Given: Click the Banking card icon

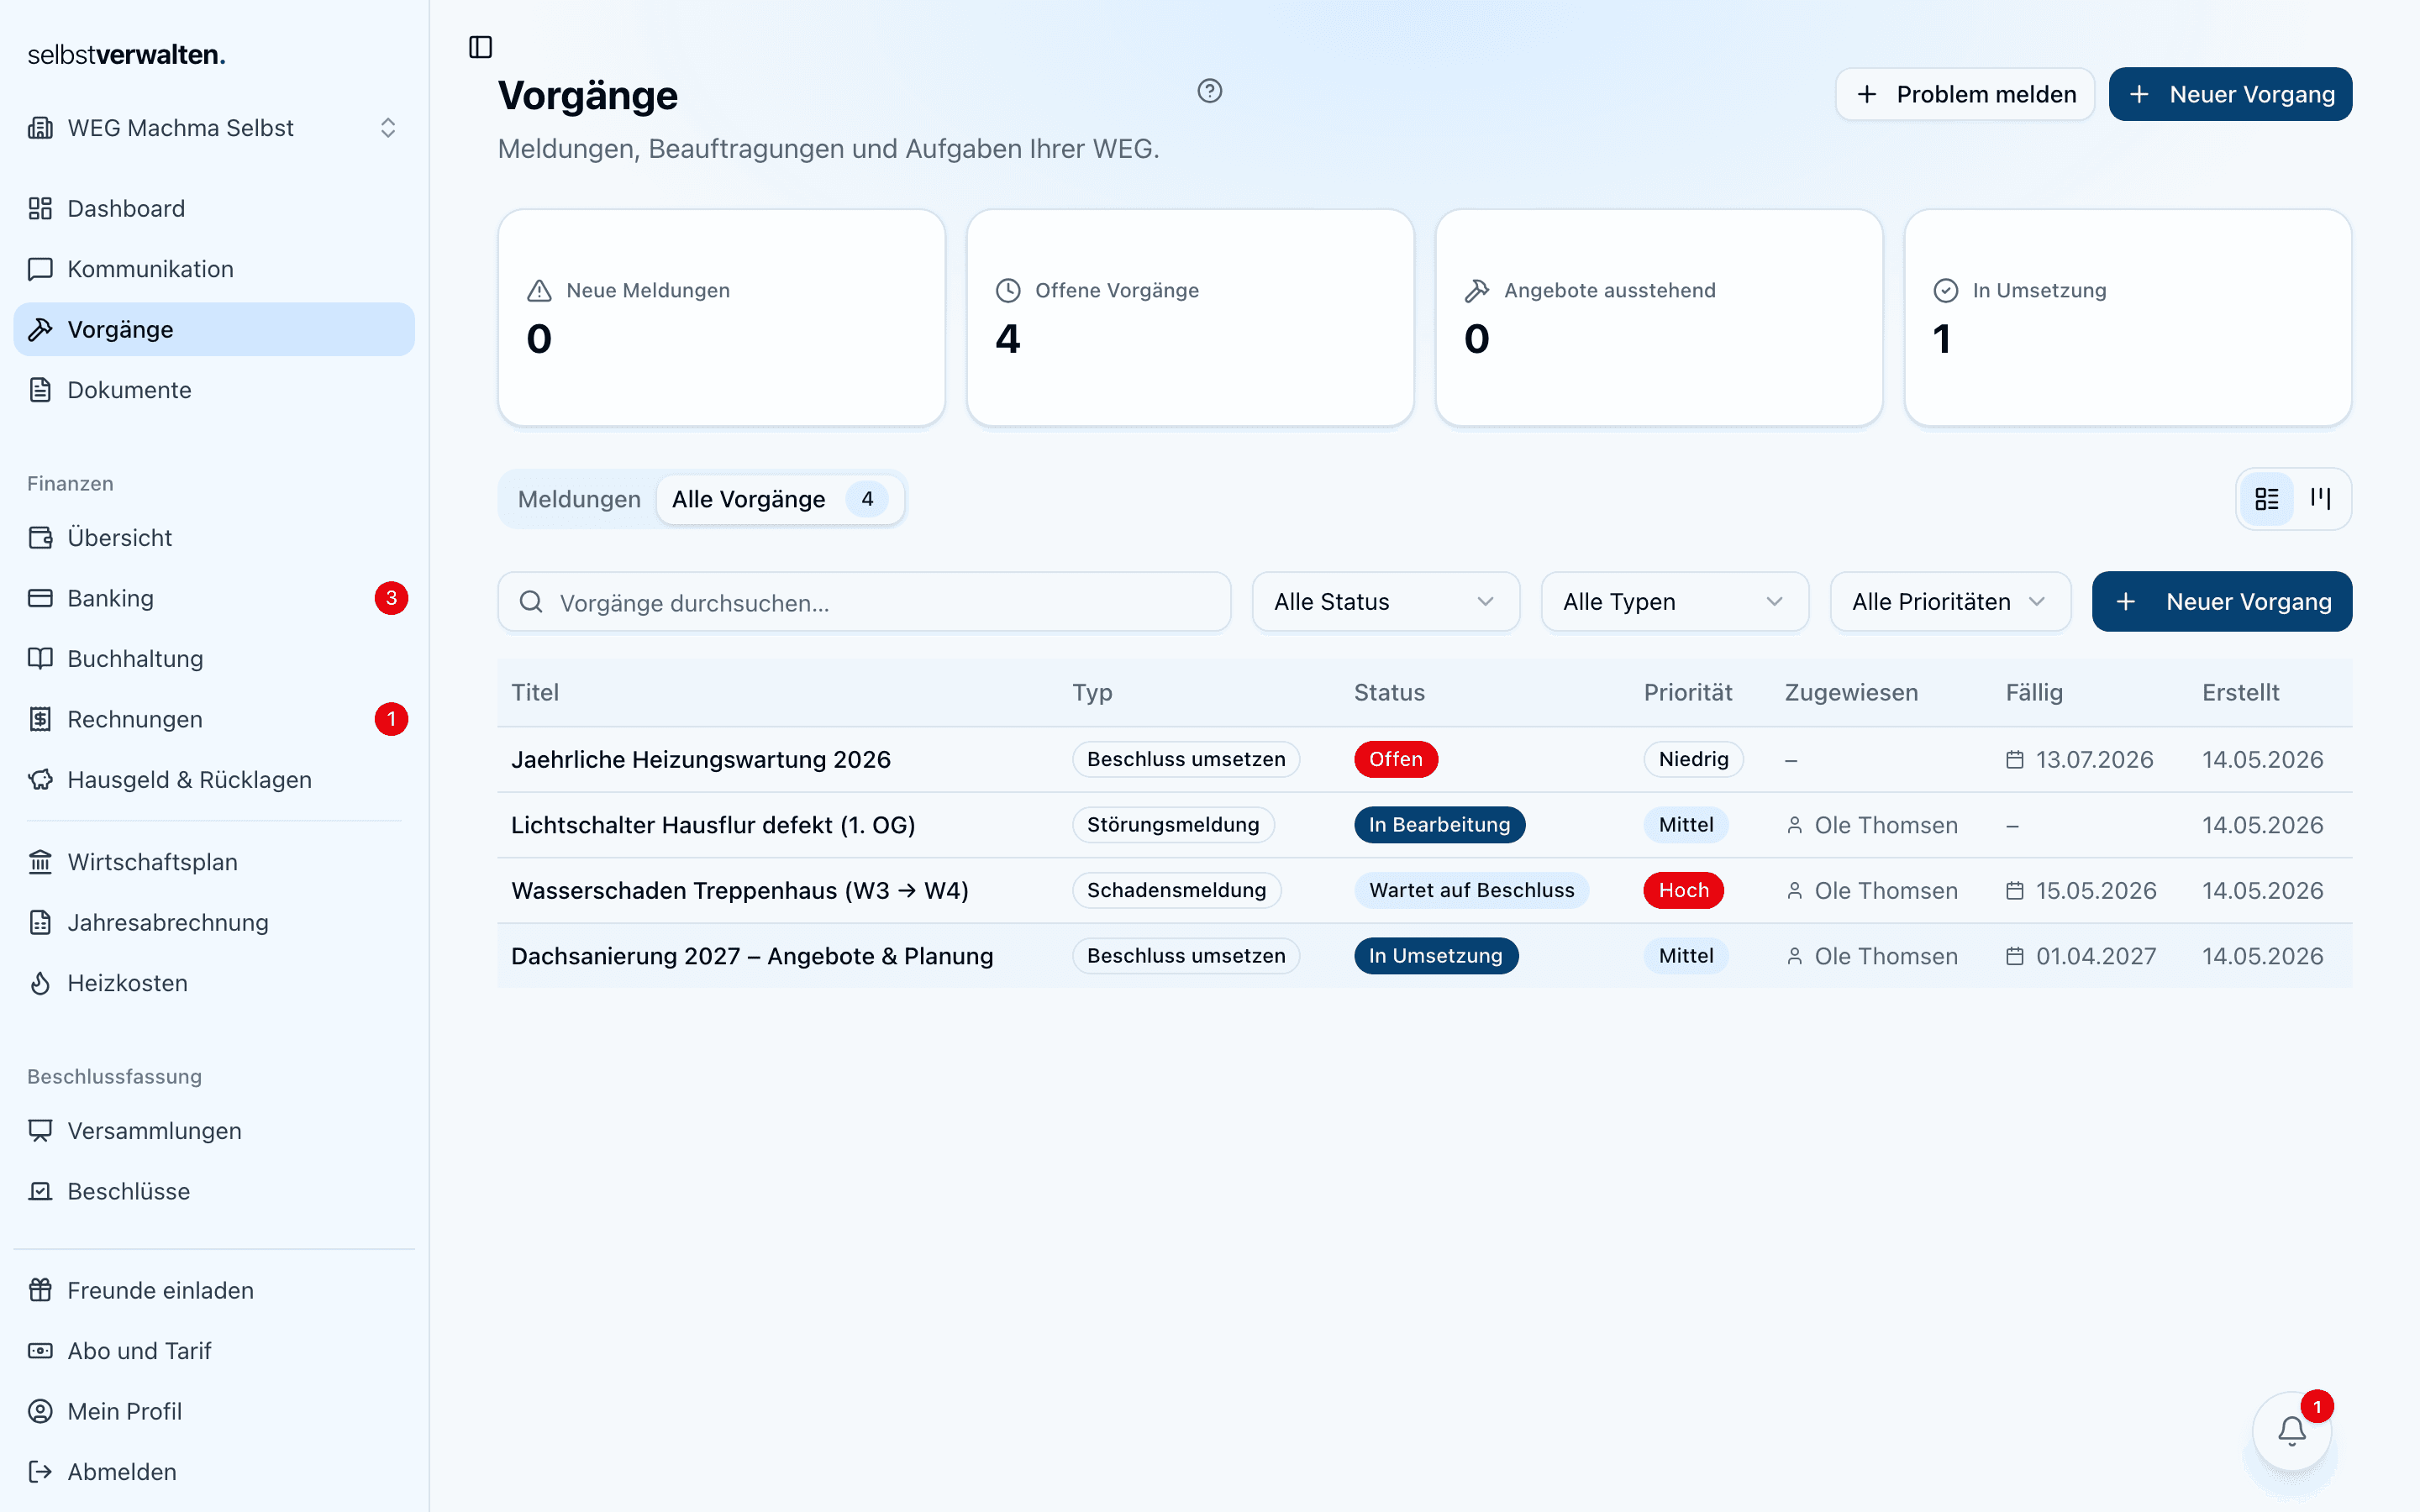Looking at the screenshot, I should 40,598.
